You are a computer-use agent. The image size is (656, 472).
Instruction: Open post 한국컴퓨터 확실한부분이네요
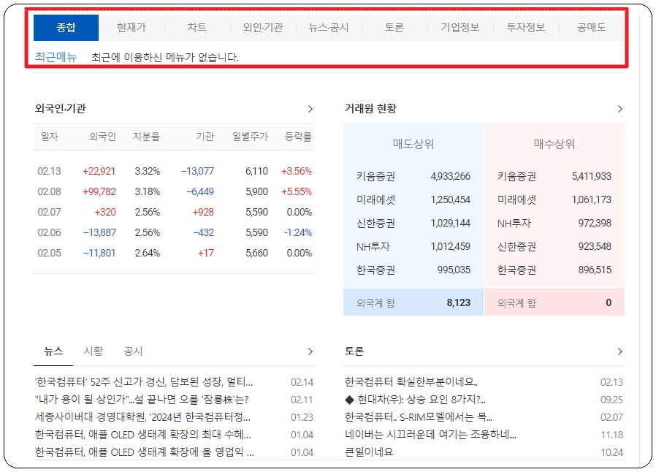pyautogui.click(x=411, y=382)
